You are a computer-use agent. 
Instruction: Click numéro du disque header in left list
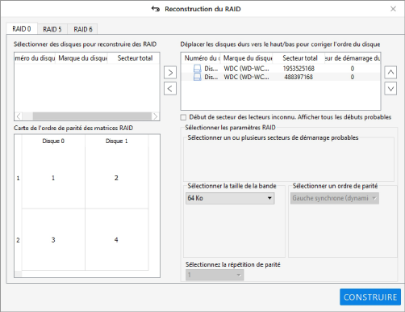click(35, 58)
